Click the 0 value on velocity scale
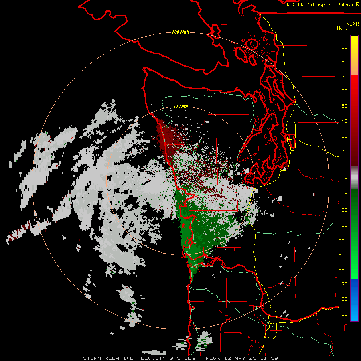The width and height of the screenshot is (361, 361). (x=346, y=180)
